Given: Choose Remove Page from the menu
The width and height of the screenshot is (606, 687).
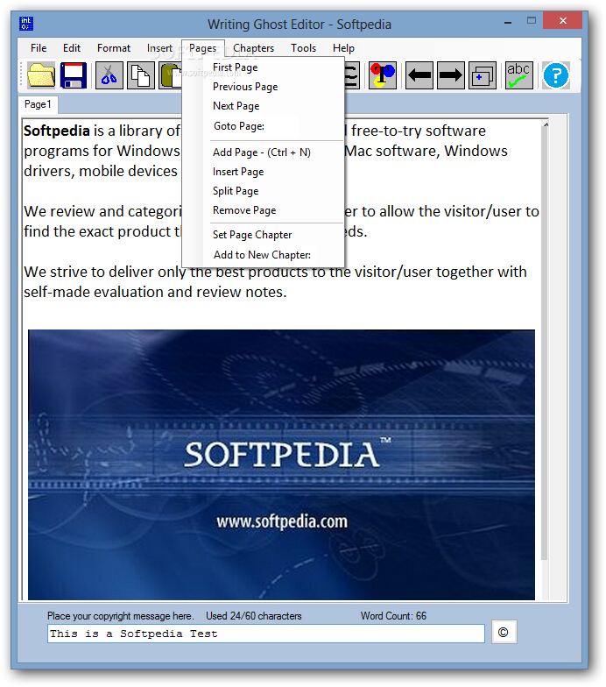Looking at the screenshot, I should pyautogui.click(x=263, y=210).
